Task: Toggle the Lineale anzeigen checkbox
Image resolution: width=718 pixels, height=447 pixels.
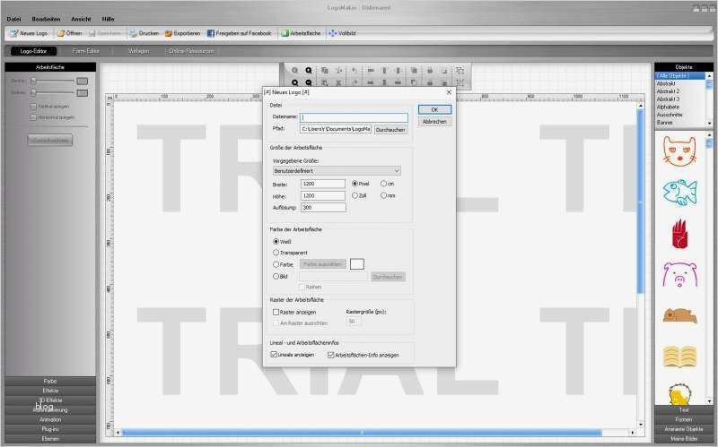Action: [x=274, y=355]
